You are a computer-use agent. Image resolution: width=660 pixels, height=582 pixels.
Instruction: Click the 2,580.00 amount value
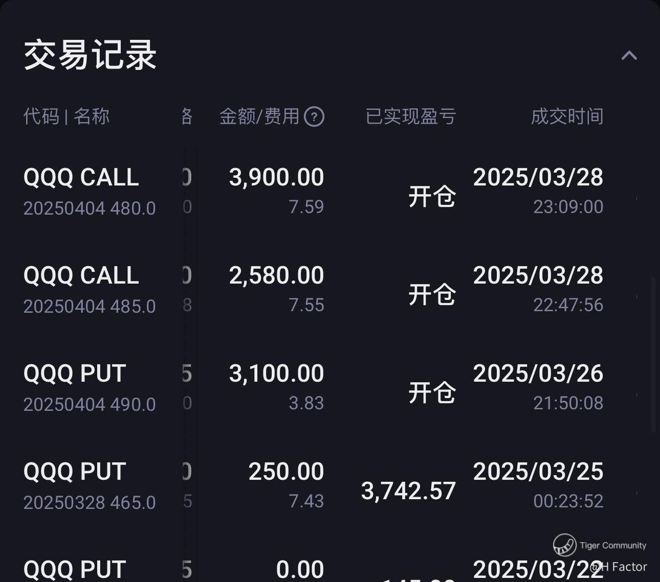pyautogui.click(x=276, y=276)
